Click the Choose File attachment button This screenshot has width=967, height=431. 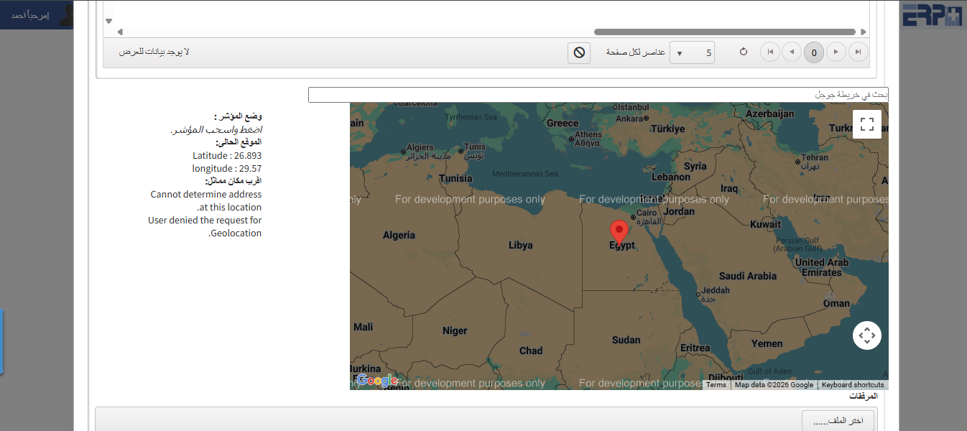tap(838, 422)
